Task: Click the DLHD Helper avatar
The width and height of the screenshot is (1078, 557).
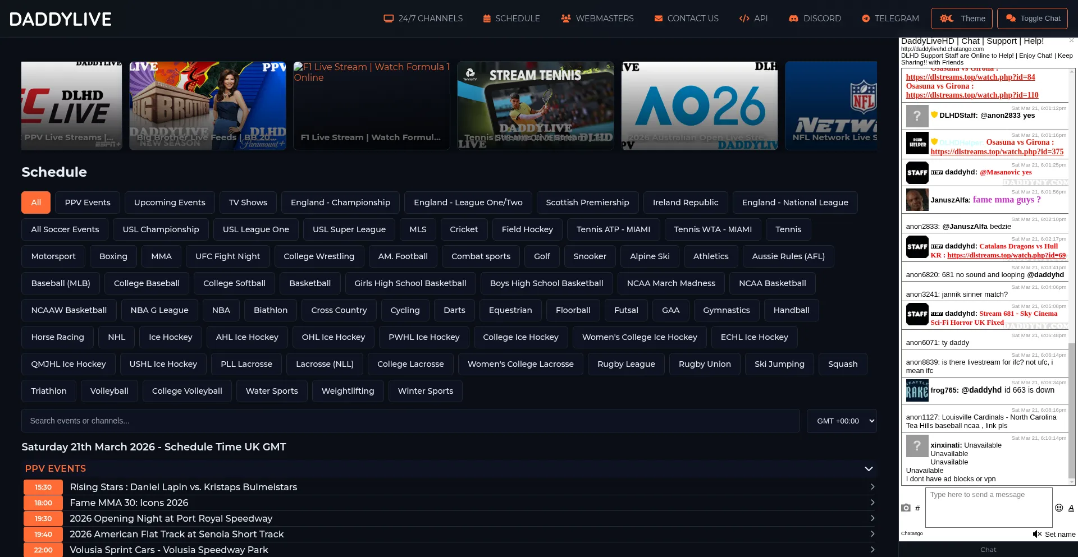Action: [x=917, y=143]
